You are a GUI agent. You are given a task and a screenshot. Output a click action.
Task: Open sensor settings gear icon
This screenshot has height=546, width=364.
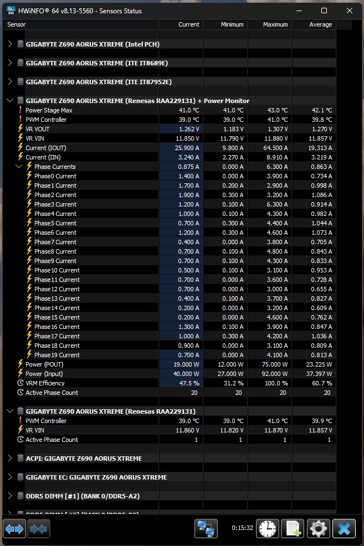coord(319,529)
